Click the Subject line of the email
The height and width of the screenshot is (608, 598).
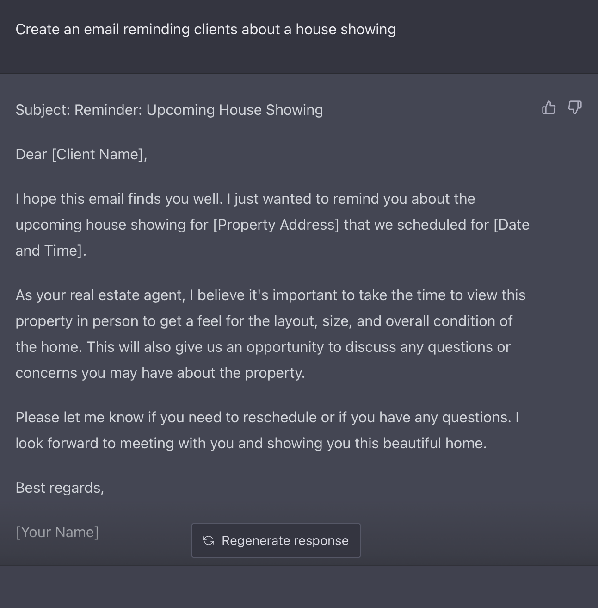tap(169, 110)
